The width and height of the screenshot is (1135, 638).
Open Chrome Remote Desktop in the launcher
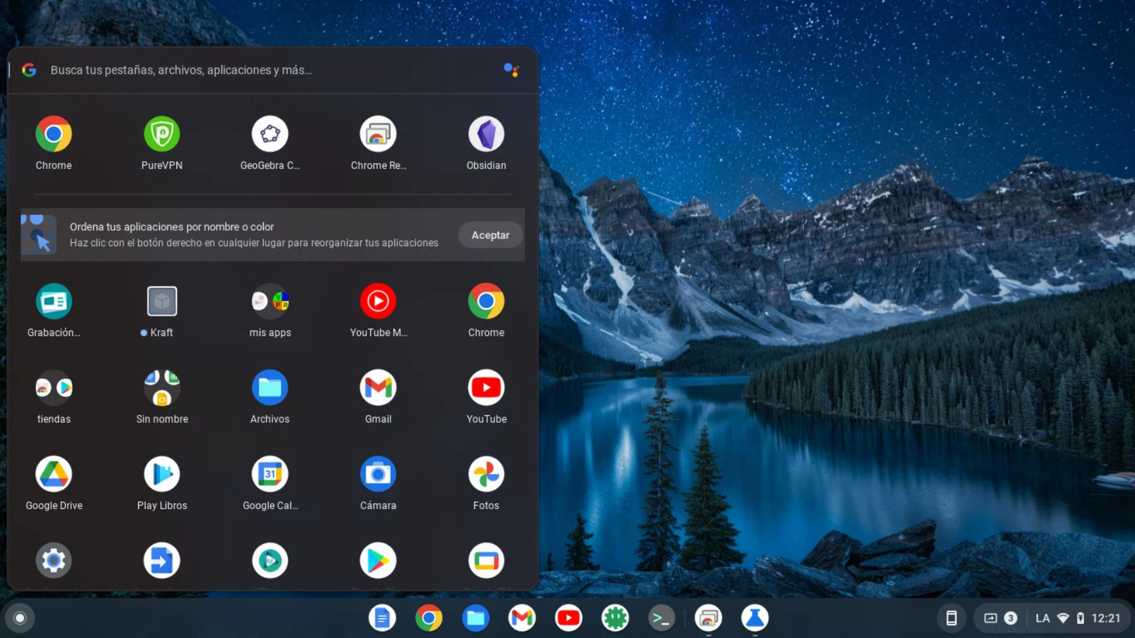(378, 134)
